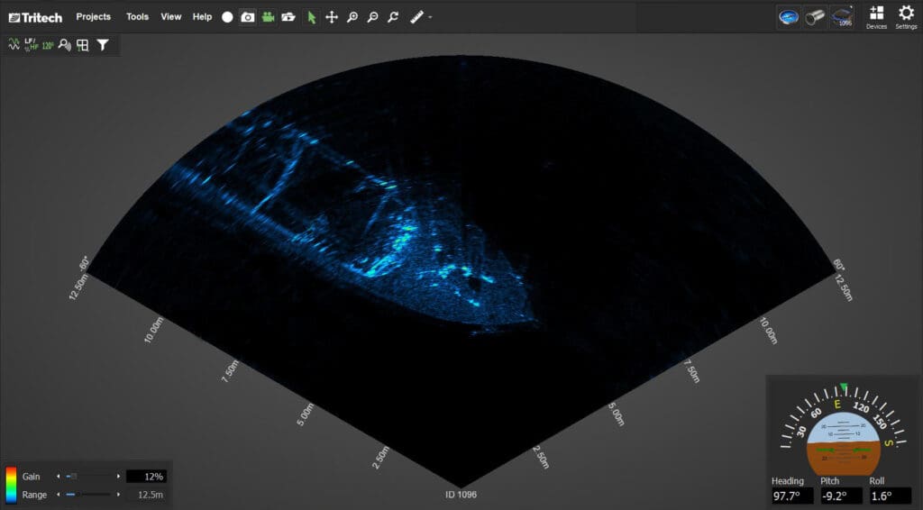Image resolution: width=923 pixels, height=510 pixels.
Task: Click the Range left arrow stepper
Action: (x=59, y=495)
